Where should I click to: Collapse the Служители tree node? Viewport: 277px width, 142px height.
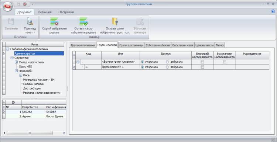(12, 58)
